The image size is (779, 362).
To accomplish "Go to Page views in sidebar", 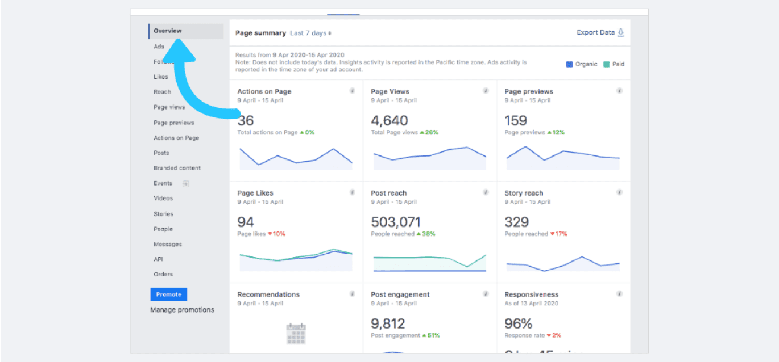I will coord(169,107).
